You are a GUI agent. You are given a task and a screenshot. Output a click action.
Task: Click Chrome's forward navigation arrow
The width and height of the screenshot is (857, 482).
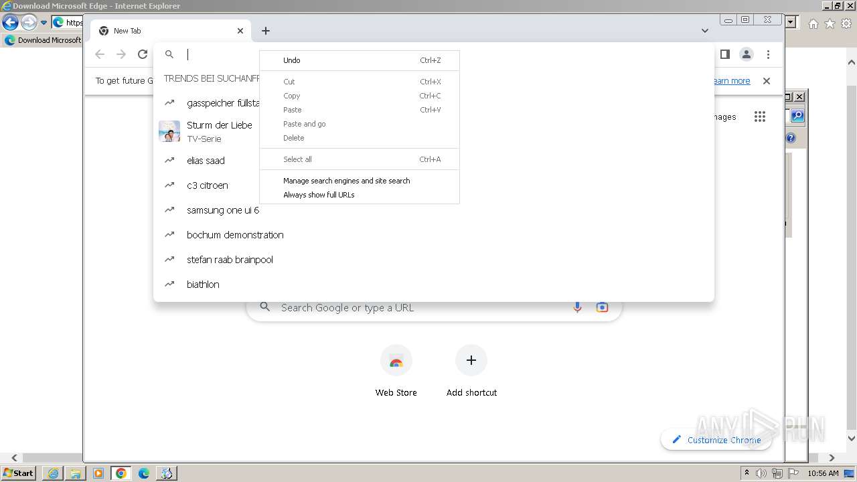tap(121, 55)
